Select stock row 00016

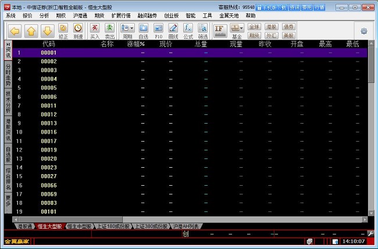190,132
